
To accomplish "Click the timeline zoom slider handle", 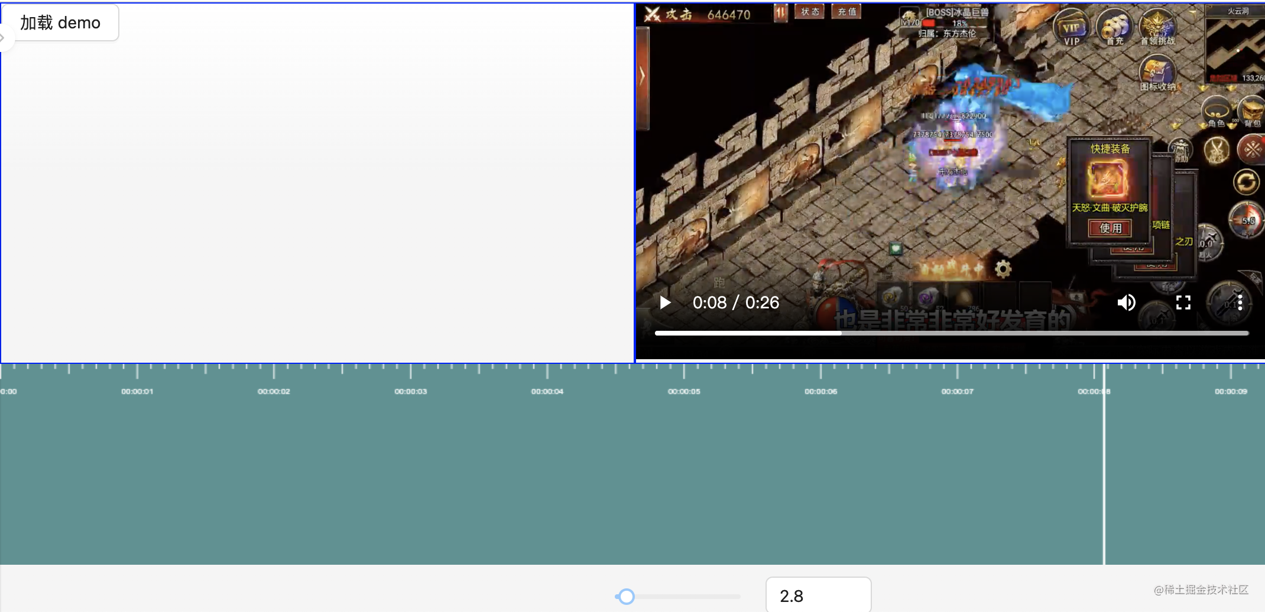I will 627,597.
